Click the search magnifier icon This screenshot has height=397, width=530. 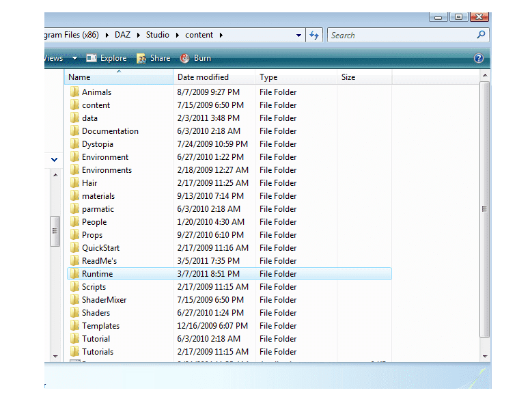tap(481, 35)
